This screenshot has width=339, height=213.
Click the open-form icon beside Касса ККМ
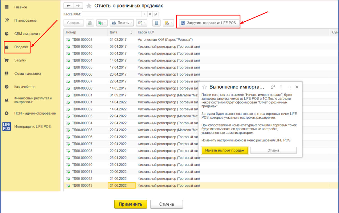click(x=155, y=14)
